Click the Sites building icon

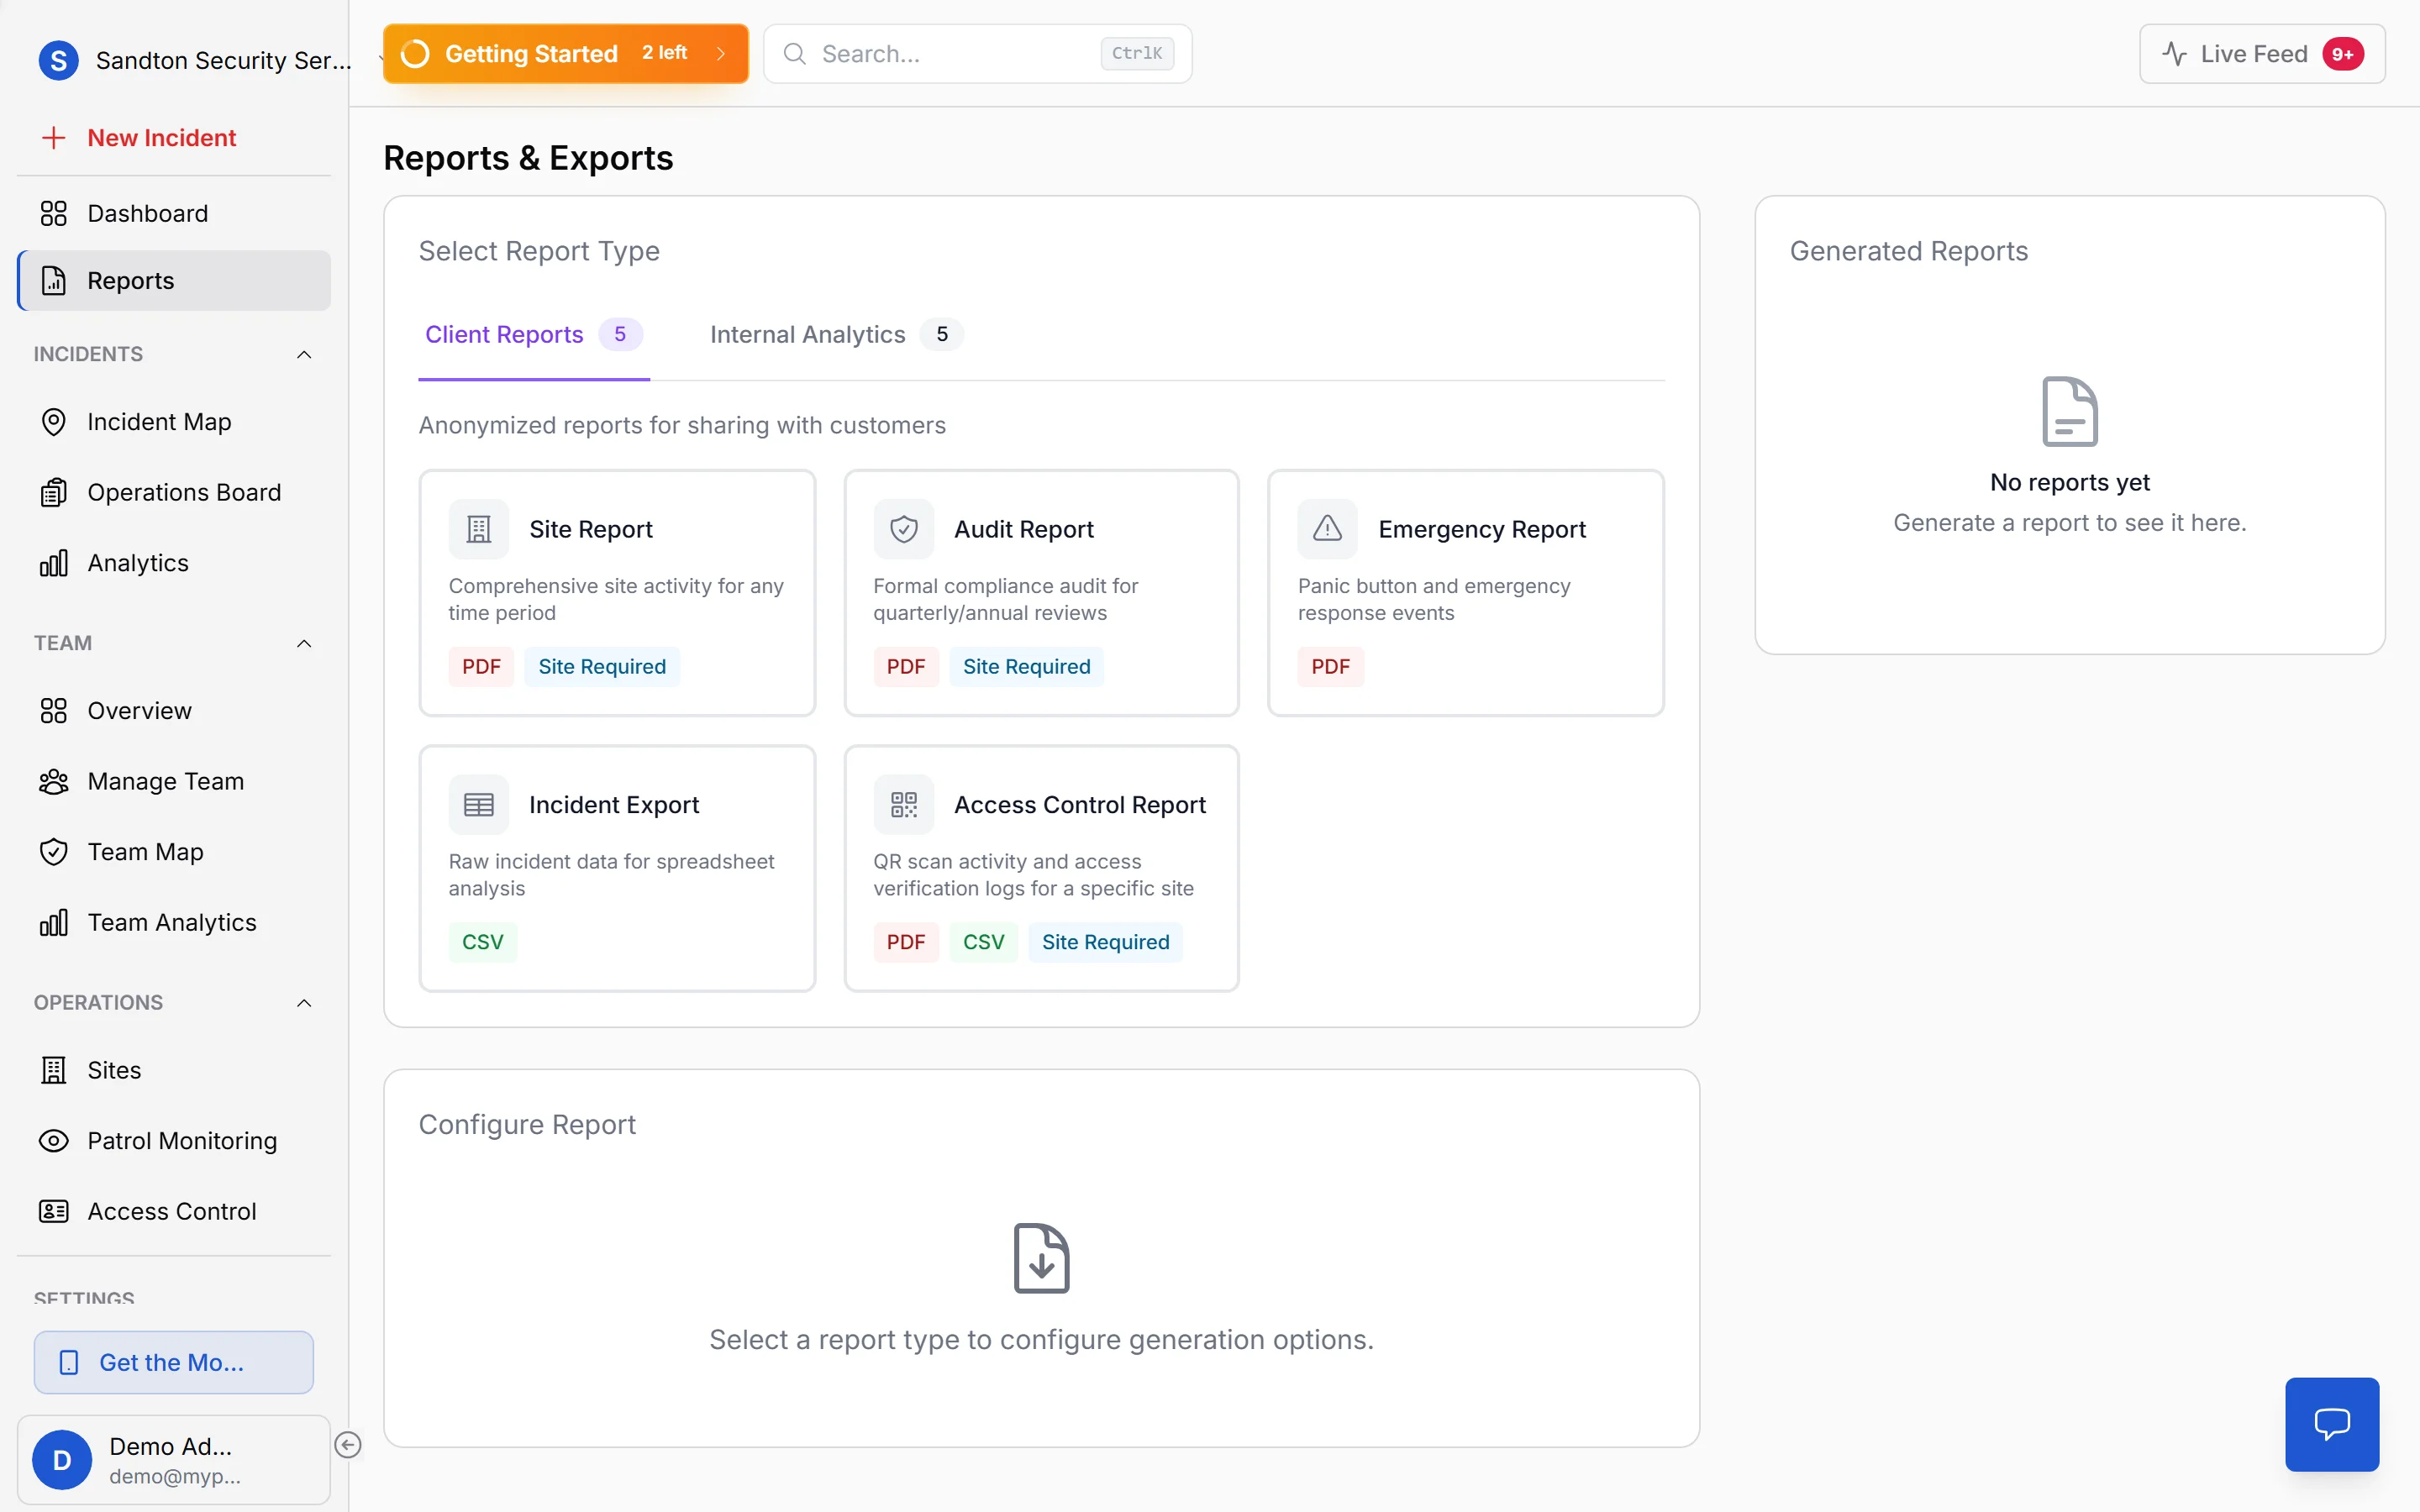click(x=54, y=1069)
